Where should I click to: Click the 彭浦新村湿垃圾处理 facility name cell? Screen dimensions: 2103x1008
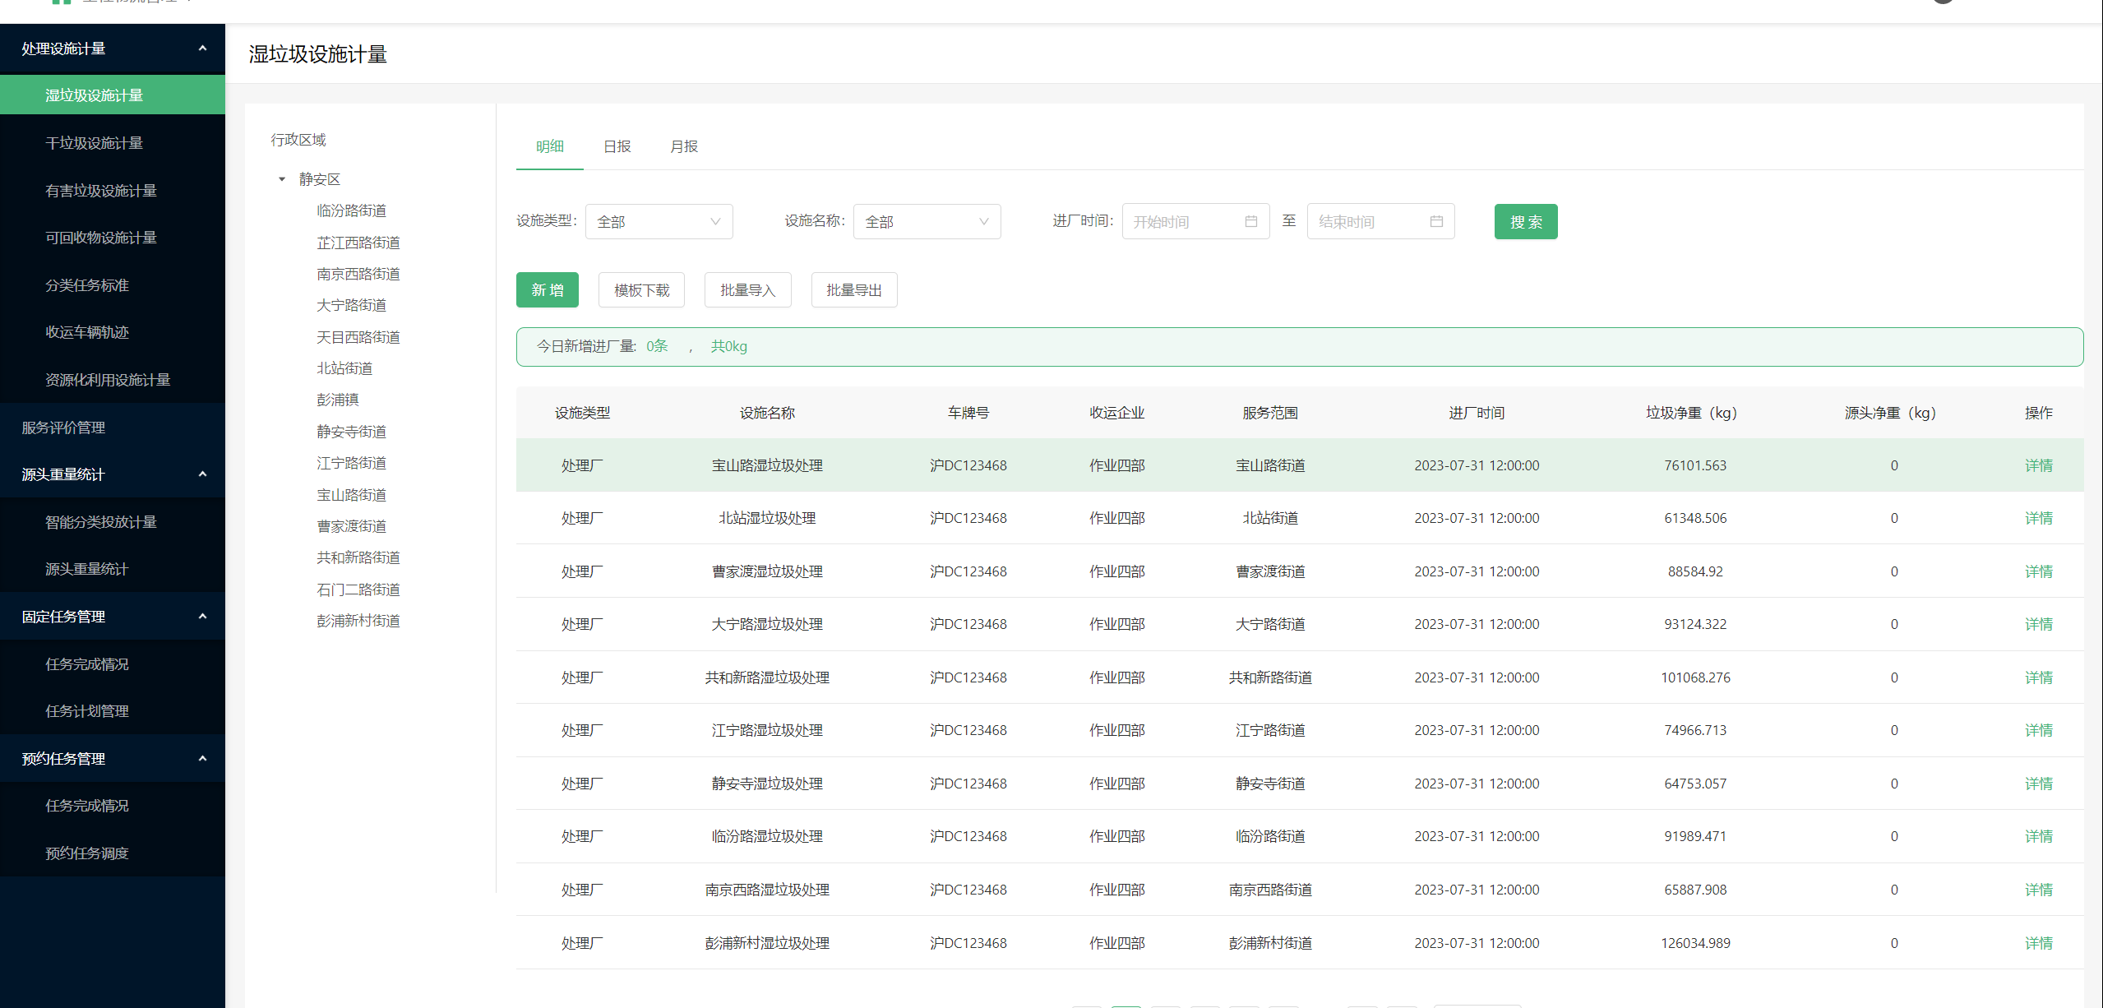point(767,943)
